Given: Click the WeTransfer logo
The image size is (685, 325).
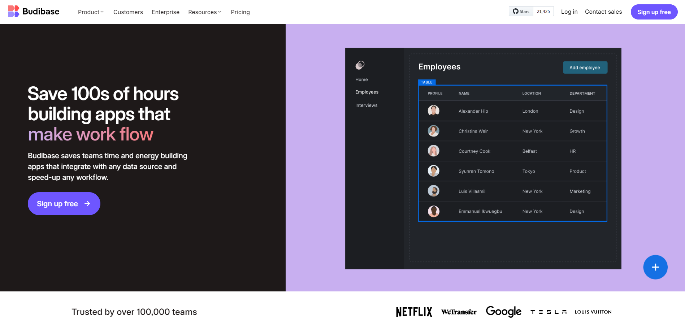Looking at the screenshot, I should click(x=459, y=312).
